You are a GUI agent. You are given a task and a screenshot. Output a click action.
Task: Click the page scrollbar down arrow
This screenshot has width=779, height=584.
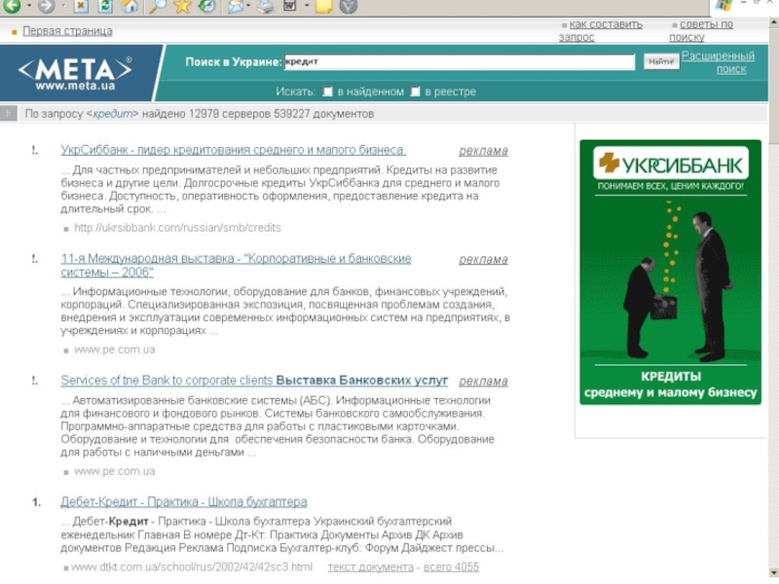click(773, 571)
